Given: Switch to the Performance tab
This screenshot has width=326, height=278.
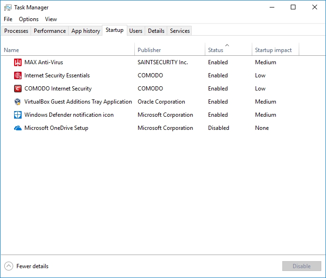Looking at the screenshot, I should tap(50, 31).
